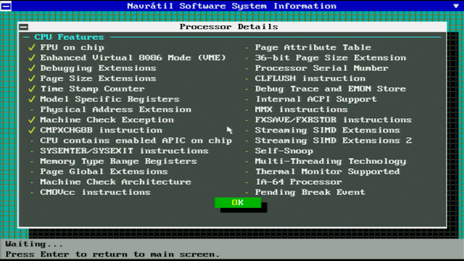Select 'Model Specific Registers' feature text
Viewport: 464px width, 261px height.
pyautogui.click(x=109, y=99)
